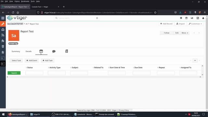
Task: Open the Privacy Policy footer link
Action: 124,110
